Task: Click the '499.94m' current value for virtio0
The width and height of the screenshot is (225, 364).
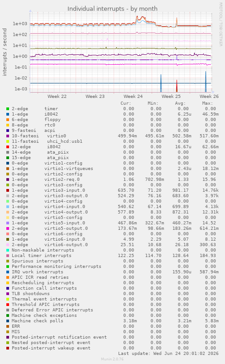Action: pos(127,136)
